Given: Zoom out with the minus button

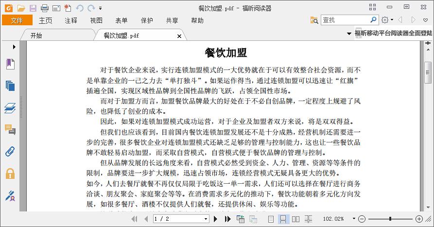Looking at the screenshot, I should click(362, 219).
